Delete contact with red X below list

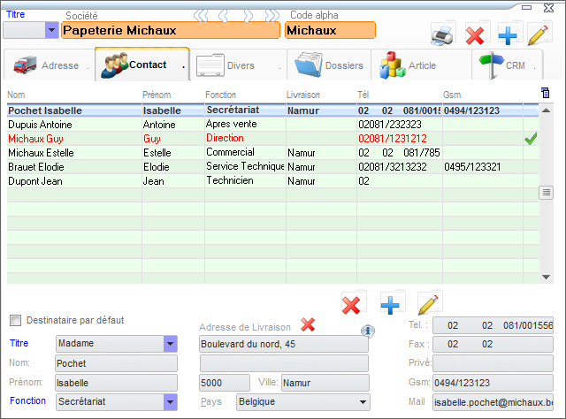[x=352, y=304]
